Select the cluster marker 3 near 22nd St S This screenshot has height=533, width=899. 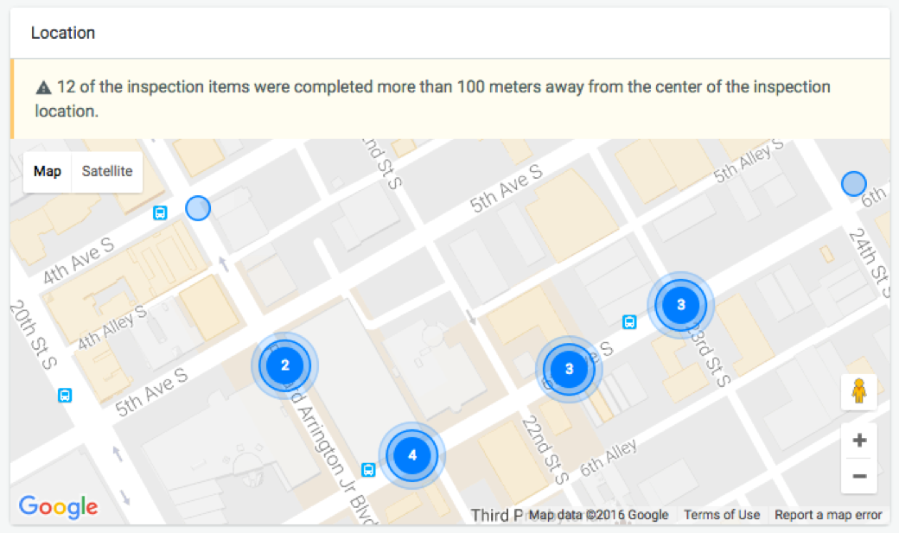coord(569,369)
